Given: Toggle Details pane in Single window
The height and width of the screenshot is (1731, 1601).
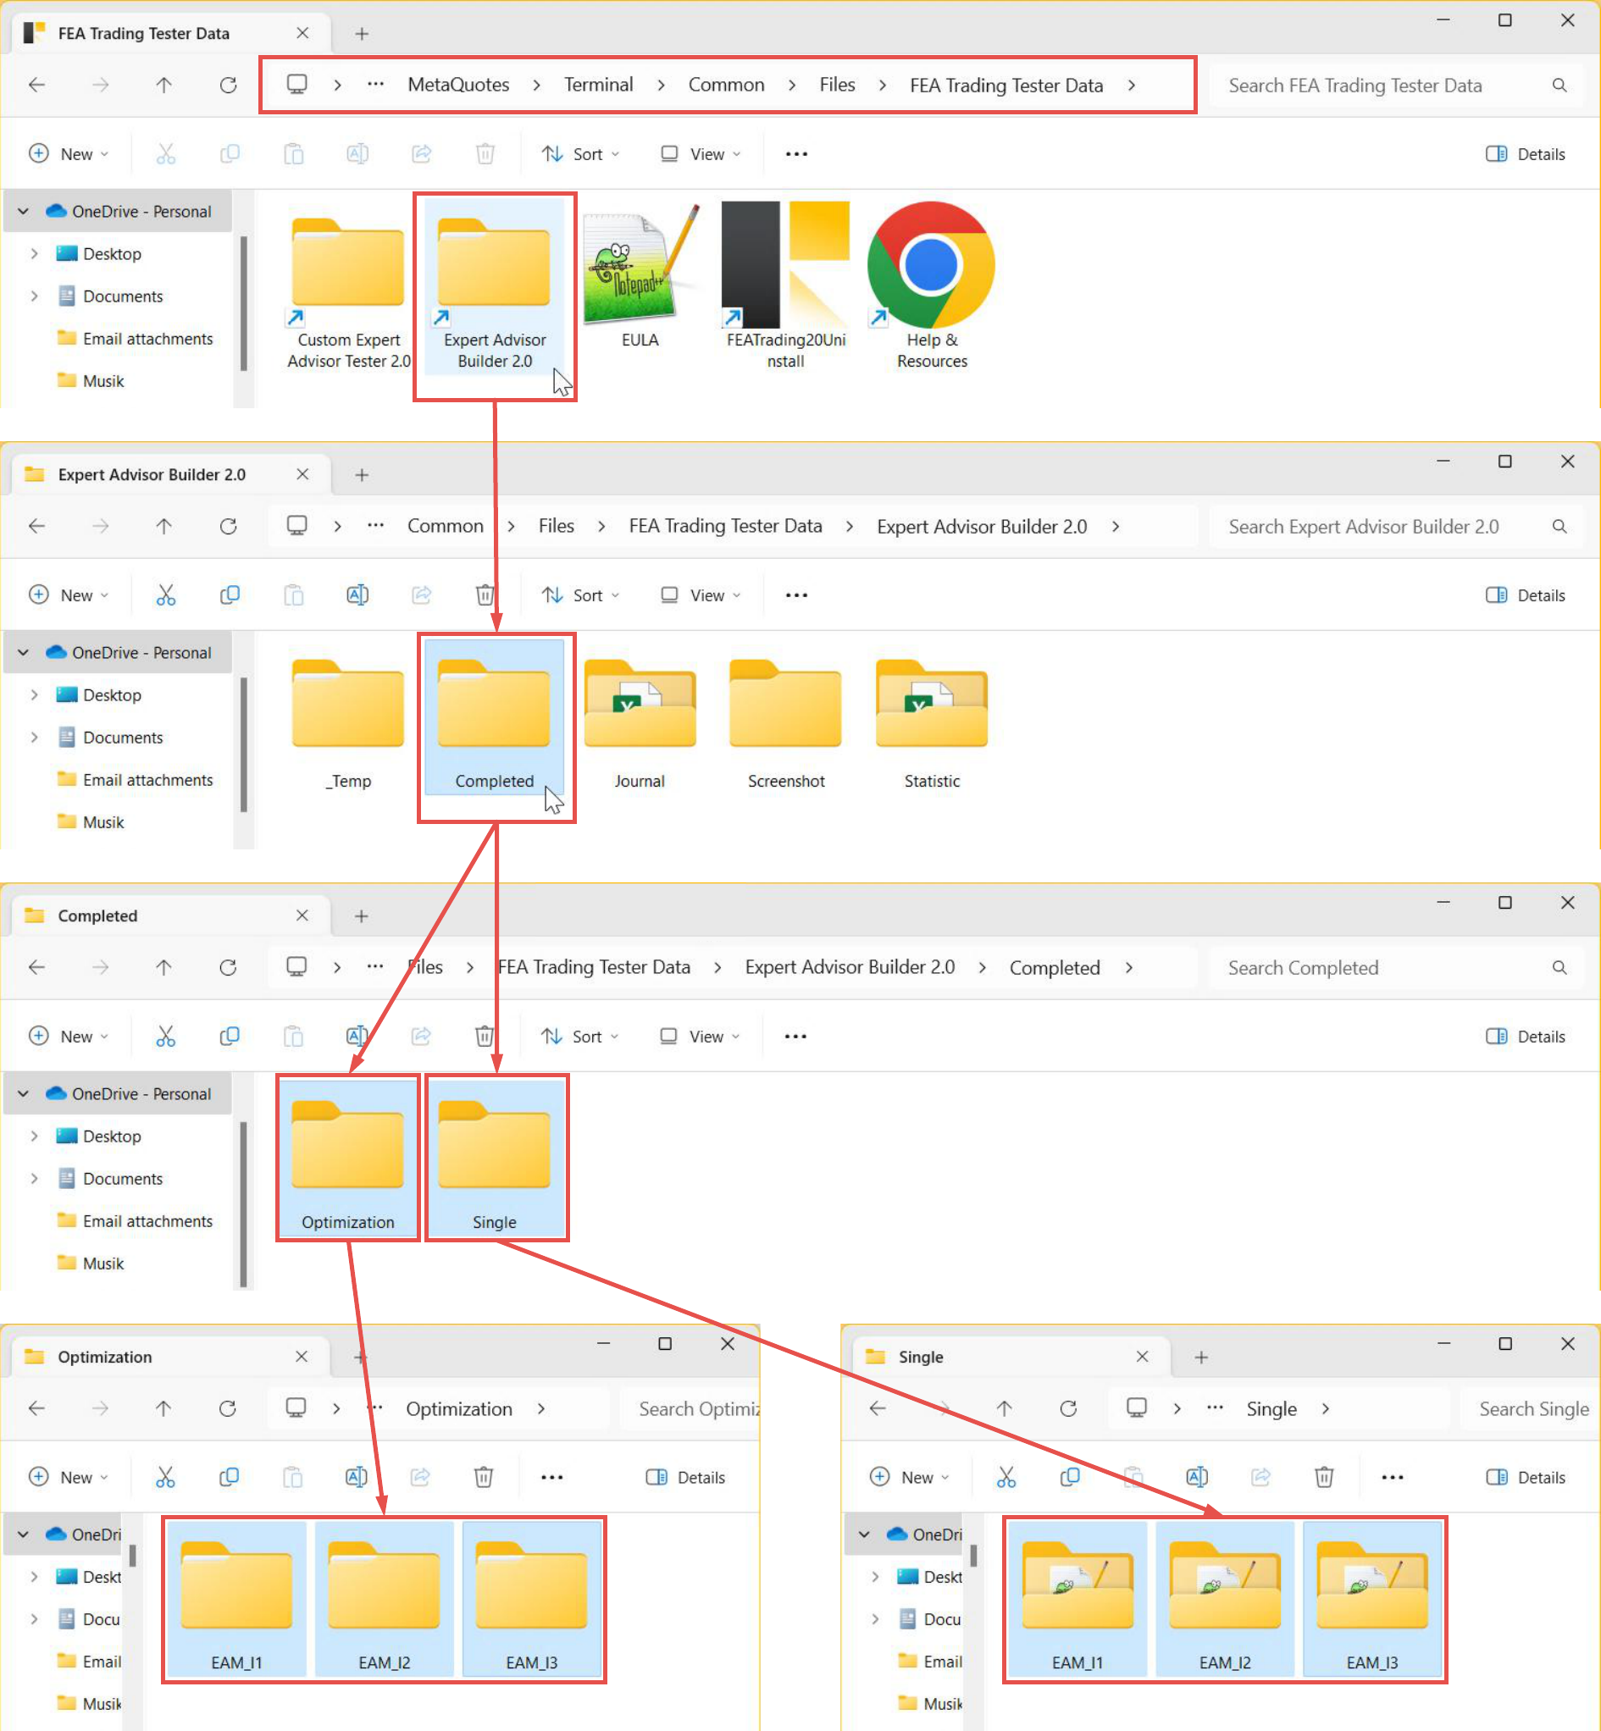Looking at the screenshot, I should 1525,1476.
